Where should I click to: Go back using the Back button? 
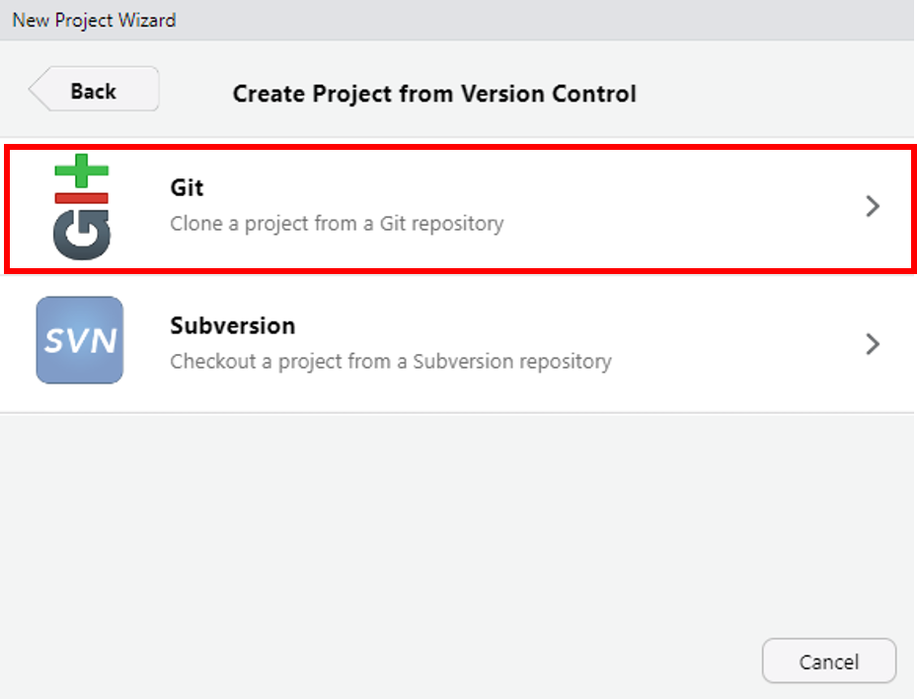pos(94,91)
